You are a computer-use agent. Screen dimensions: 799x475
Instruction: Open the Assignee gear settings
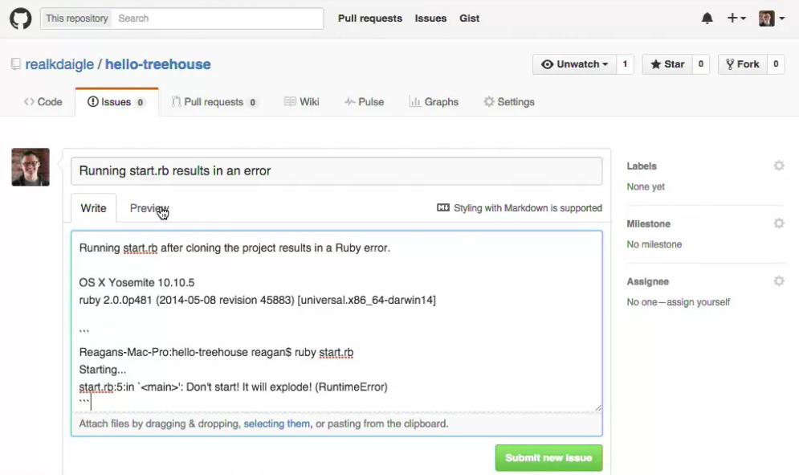(779, 281)
